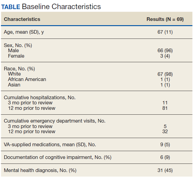The height and width of the screenshot is (179, 193).
Task: Click the Male count "66 (96)"
Action: point(165,51)
